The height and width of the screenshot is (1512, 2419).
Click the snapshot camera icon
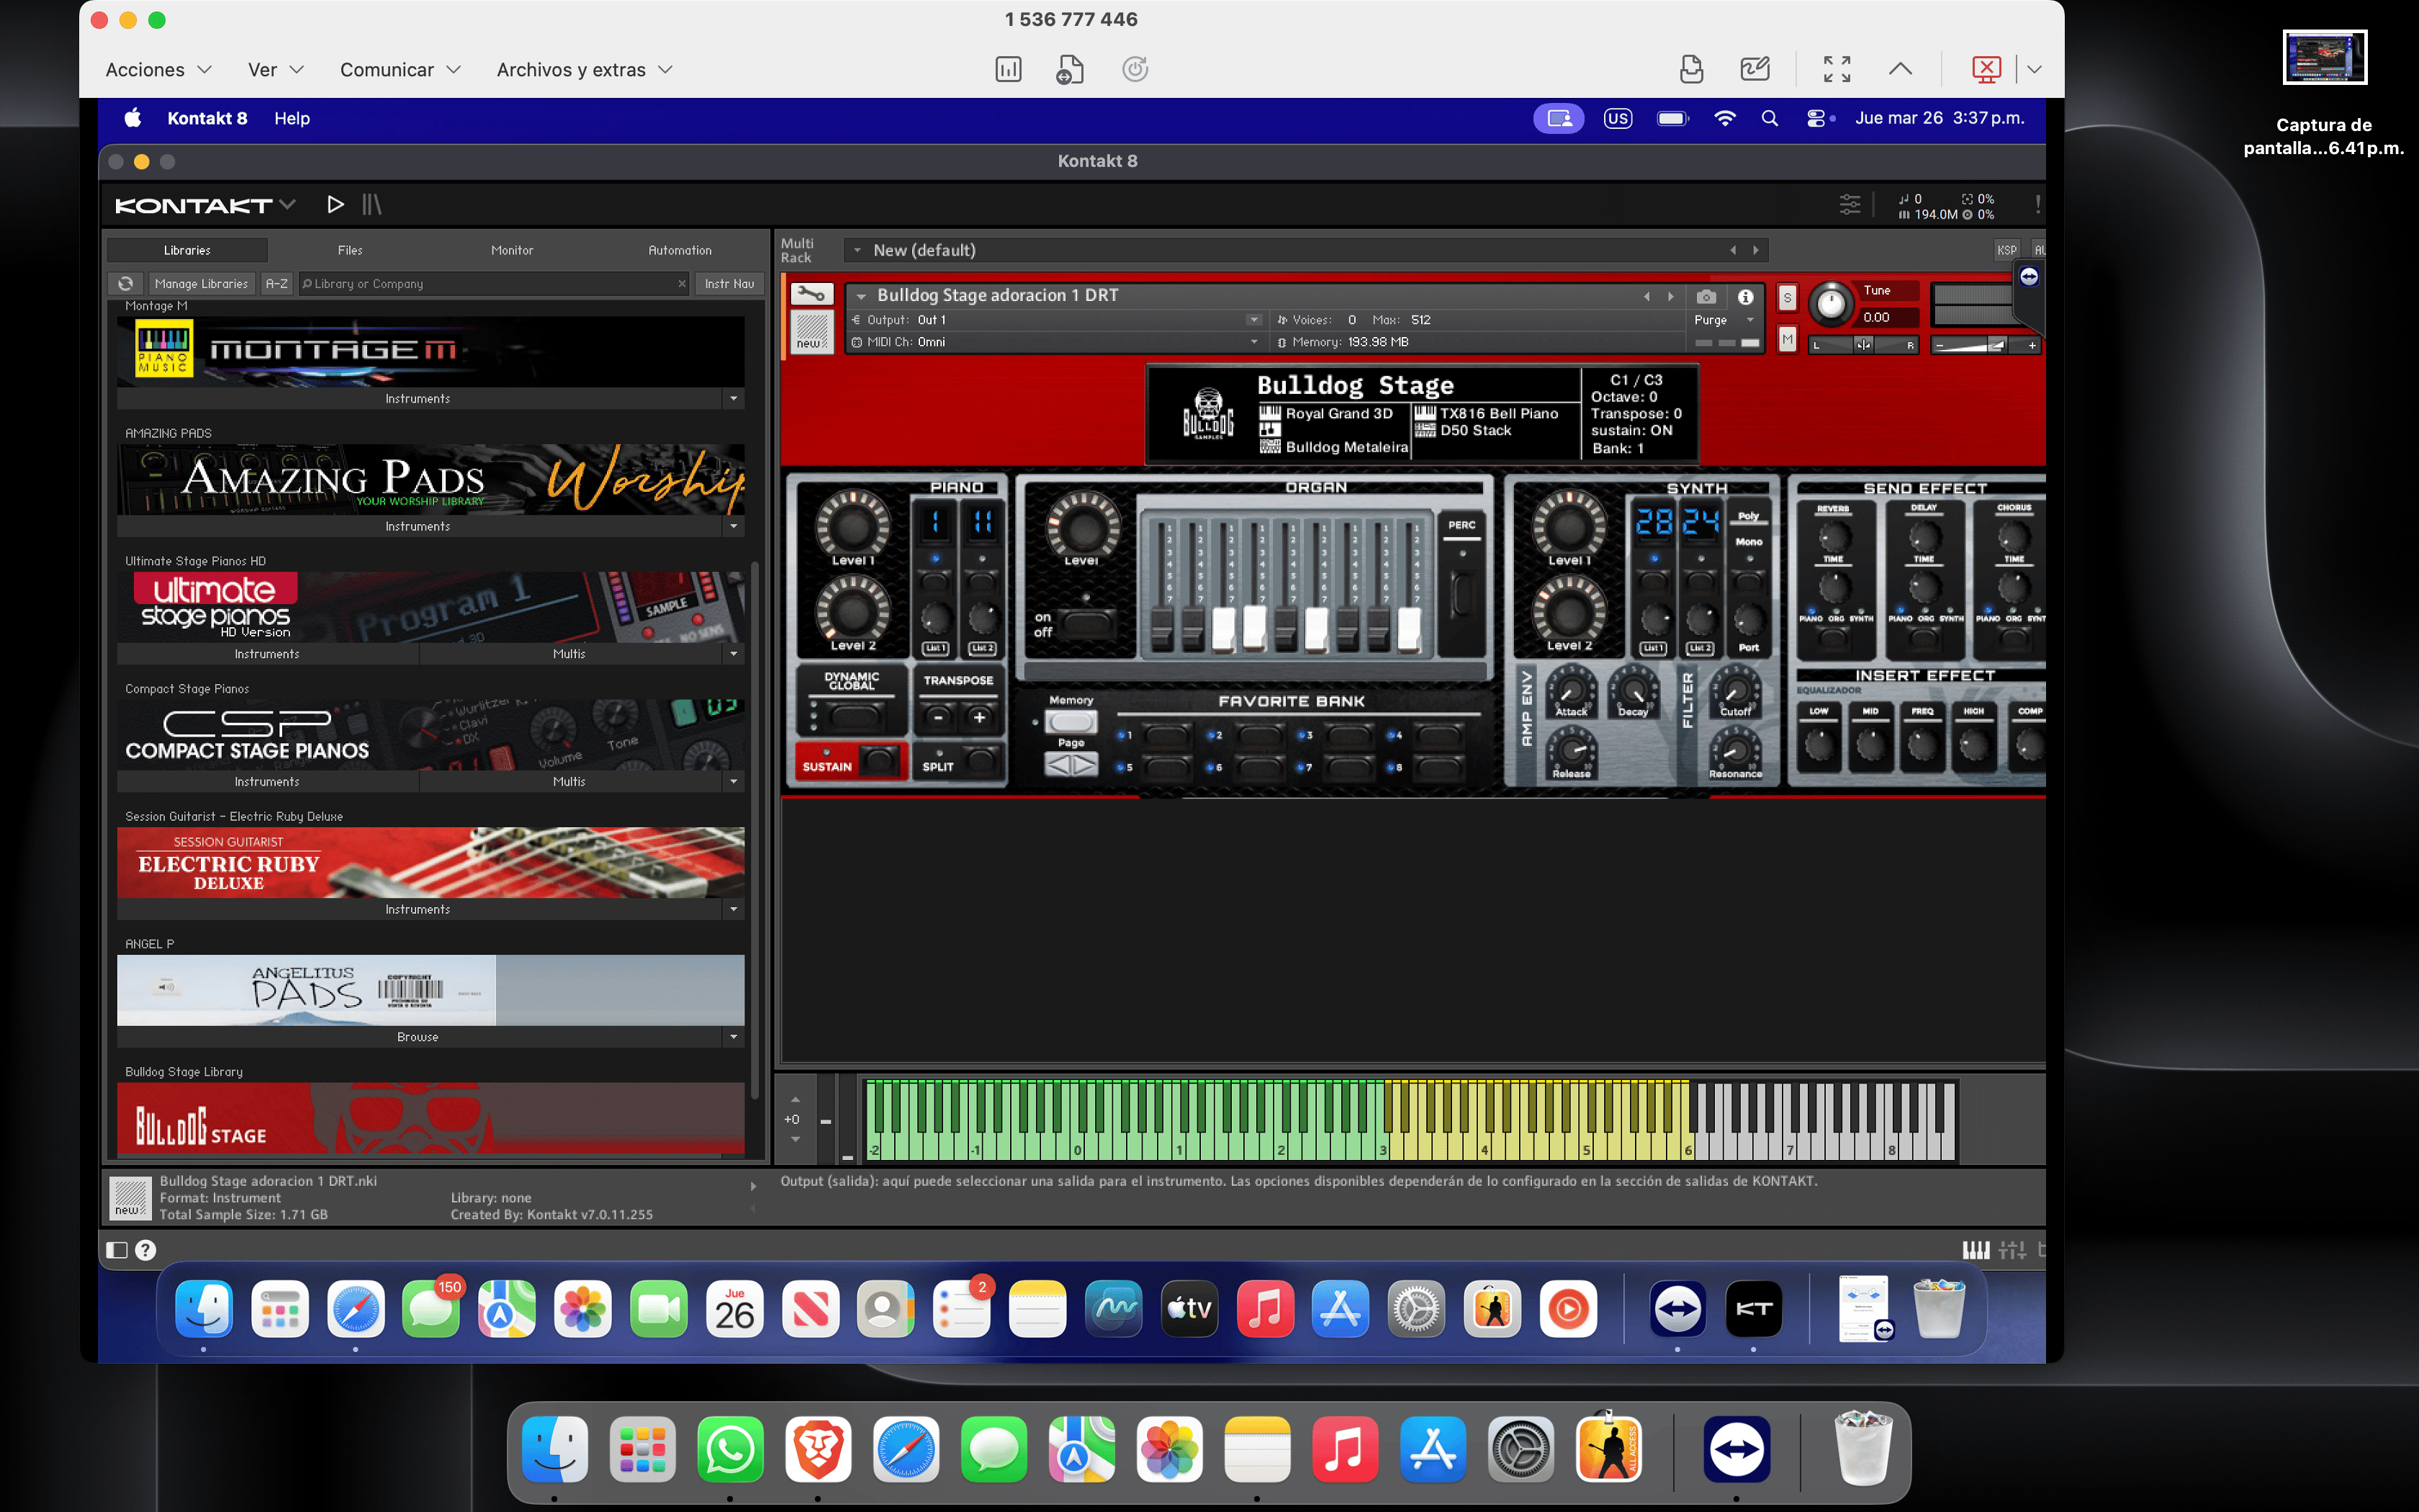1706,297
